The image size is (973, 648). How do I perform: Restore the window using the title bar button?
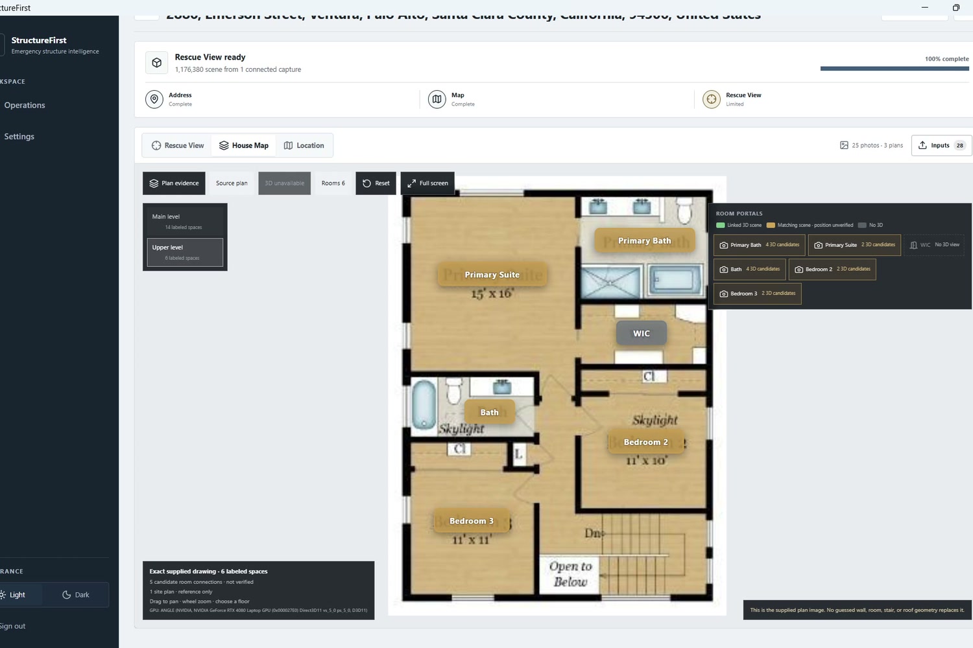[x=956, y=8]
